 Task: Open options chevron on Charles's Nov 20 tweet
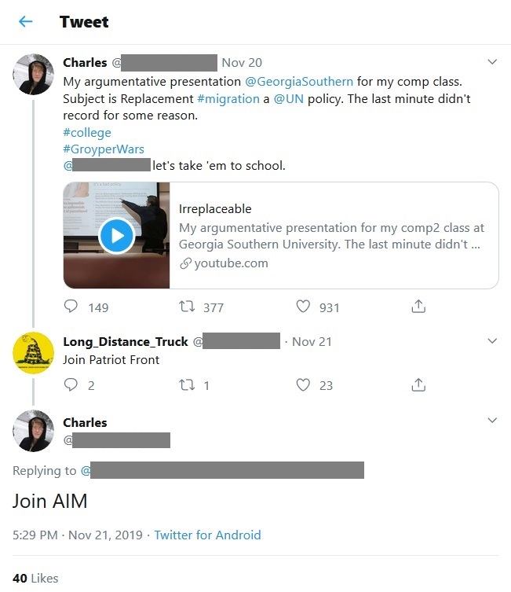point(492,62)
